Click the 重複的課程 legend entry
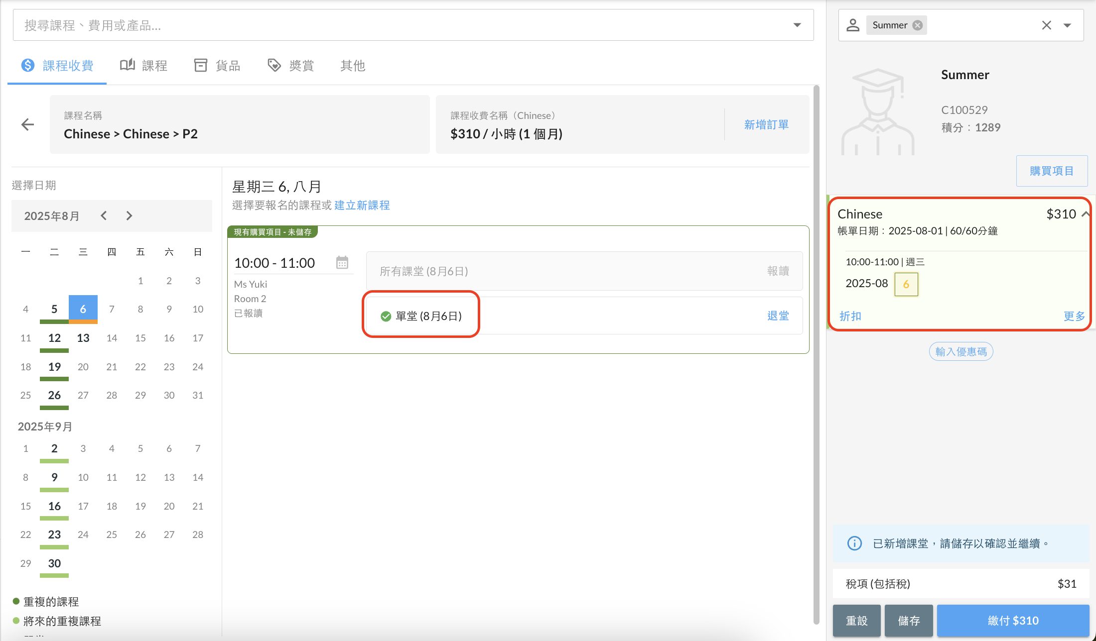1096x641 pixels. coord(46,602)
